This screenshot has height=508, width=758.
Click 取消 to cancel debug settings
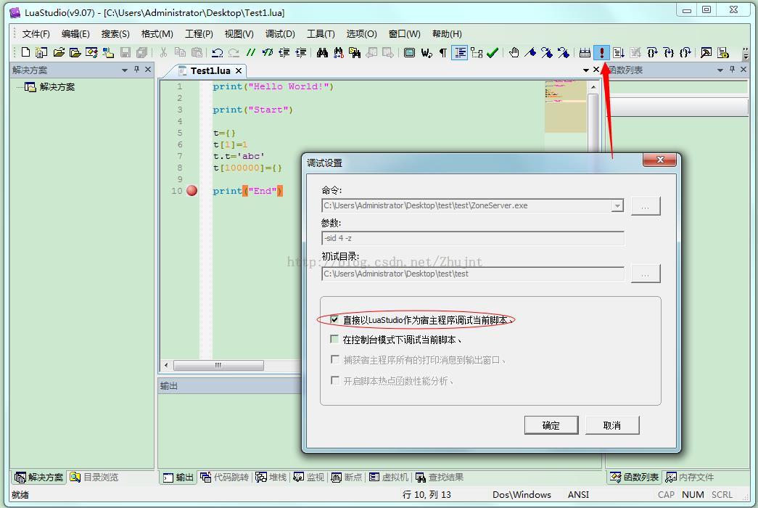click(612, 425)
